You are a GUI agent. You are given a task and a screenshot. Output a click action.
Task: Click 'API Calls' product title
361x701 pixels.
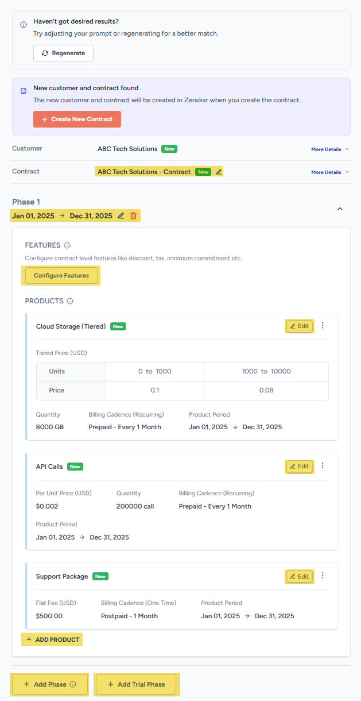49,467
